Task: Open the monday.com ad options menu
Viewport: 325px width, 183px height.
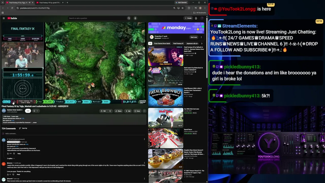Action: 201,37
